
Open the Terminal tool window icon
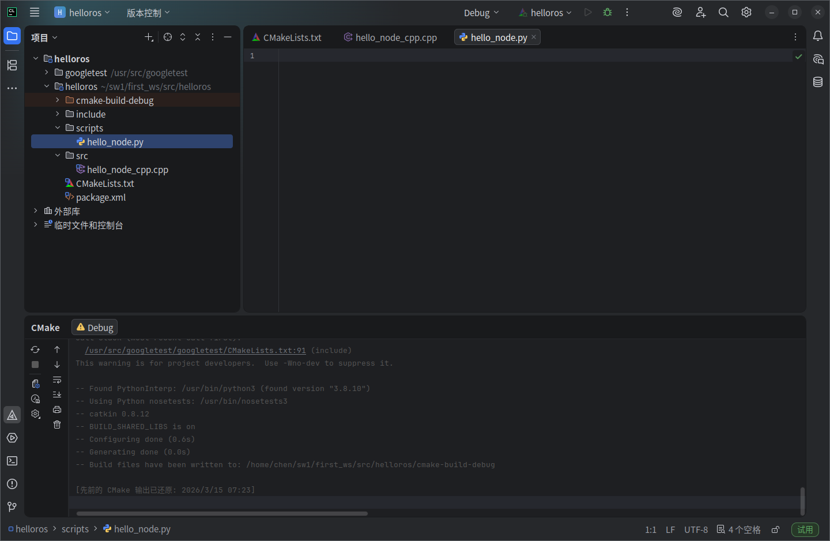tap(12, 461)
